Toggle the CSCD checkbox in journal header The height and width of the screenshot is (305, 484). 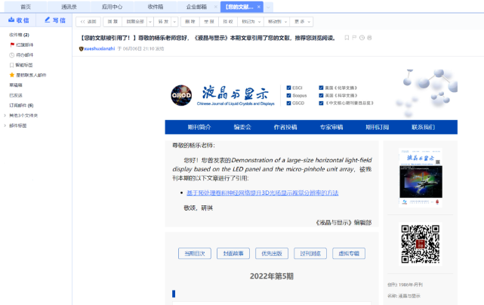tap(288, 103)
